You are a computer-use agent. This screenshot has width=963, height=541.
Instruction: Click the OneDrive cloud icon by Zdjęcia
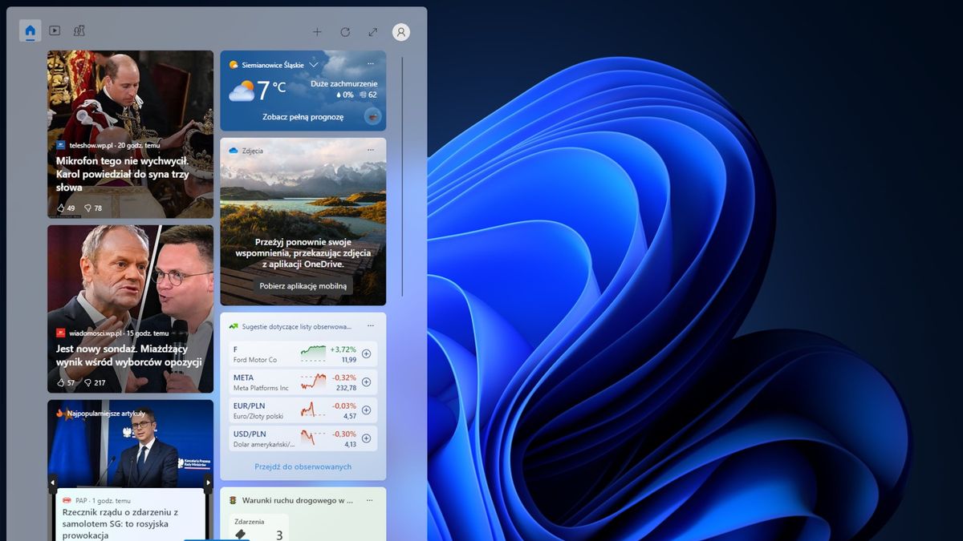[234, 151]
